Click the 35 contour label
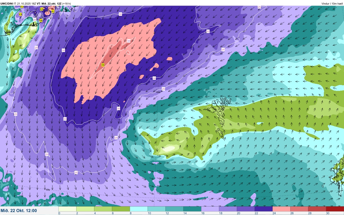The width and height of the screenshot is (344, 215). 129,41
